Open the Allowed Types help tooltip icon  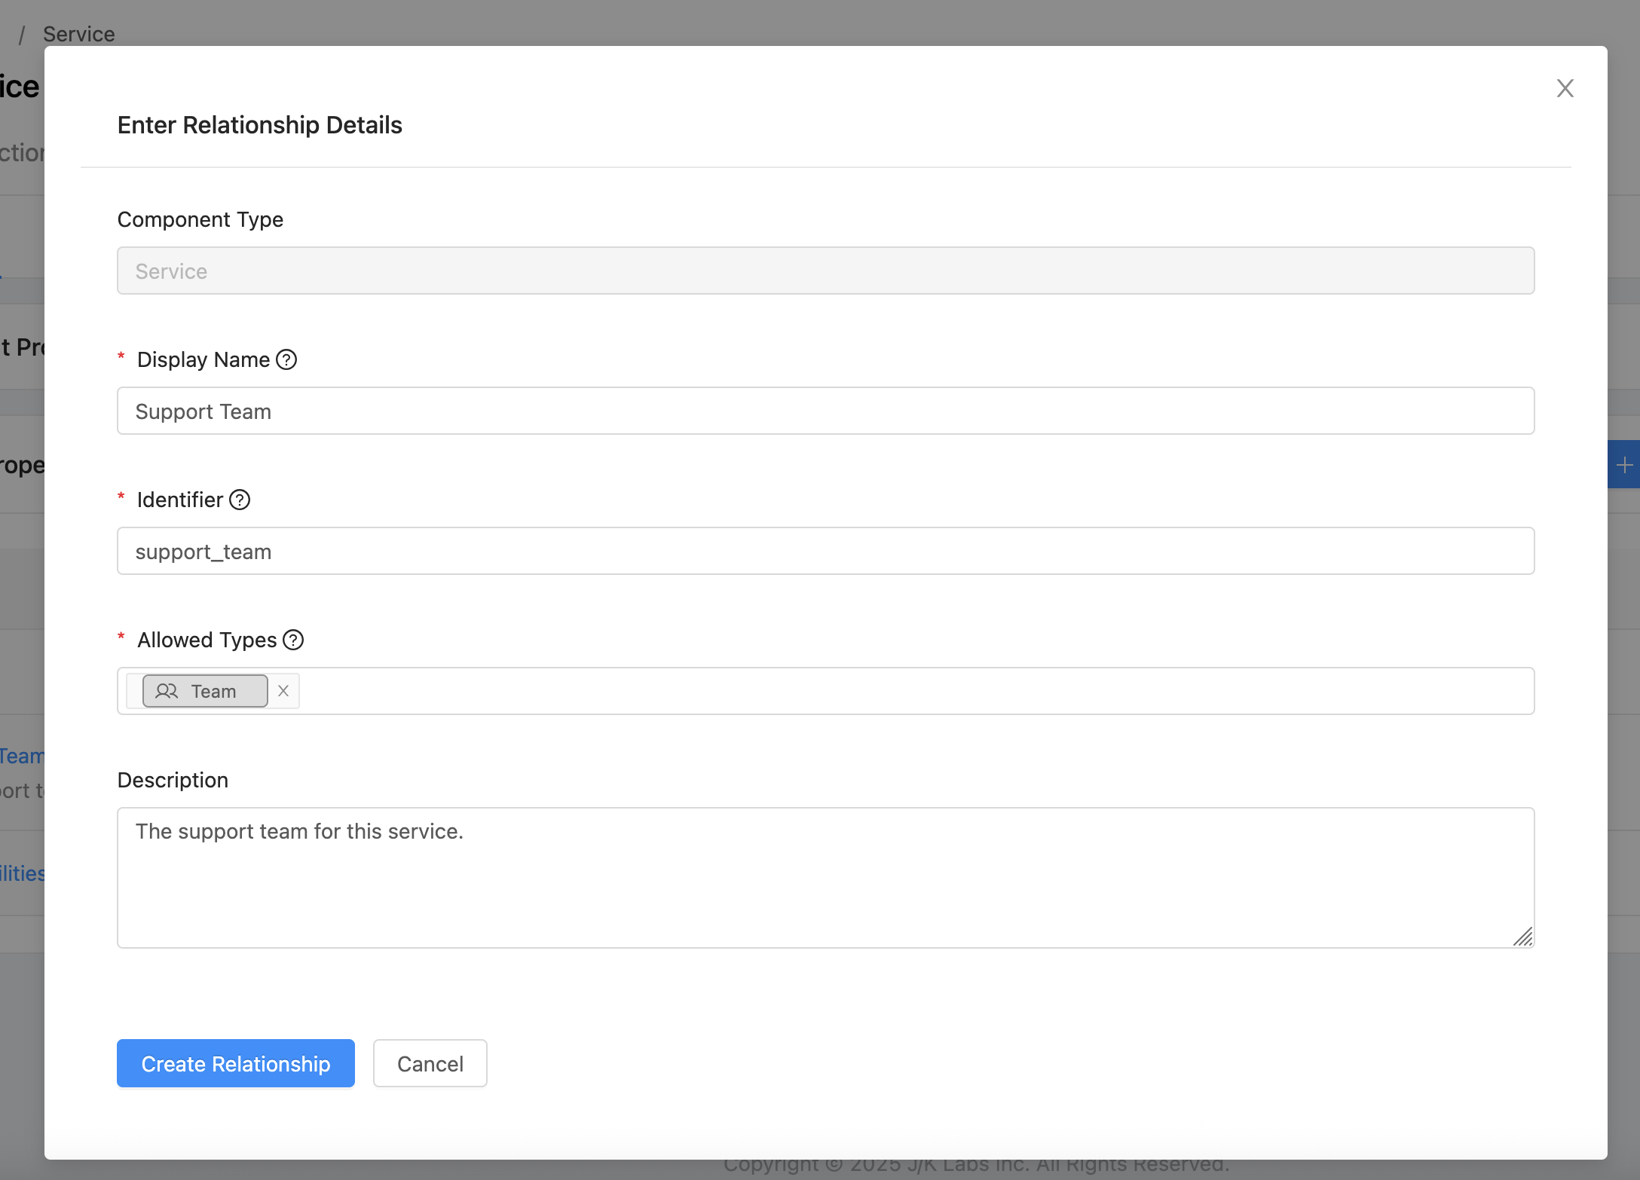coord(293,640)
